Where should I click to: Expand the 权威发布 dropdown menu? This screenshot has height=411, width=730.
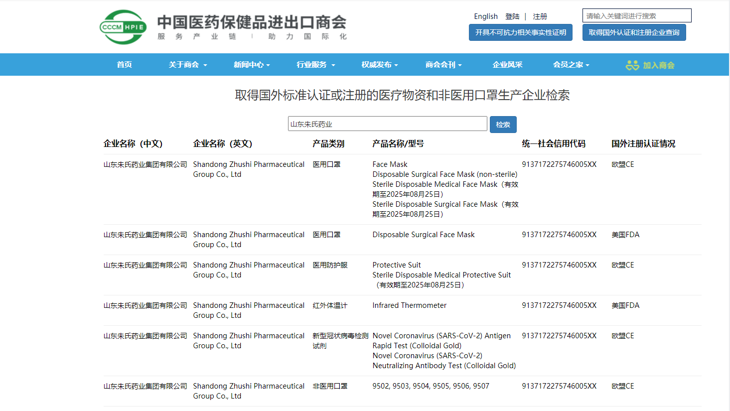[x=380, y=65]
